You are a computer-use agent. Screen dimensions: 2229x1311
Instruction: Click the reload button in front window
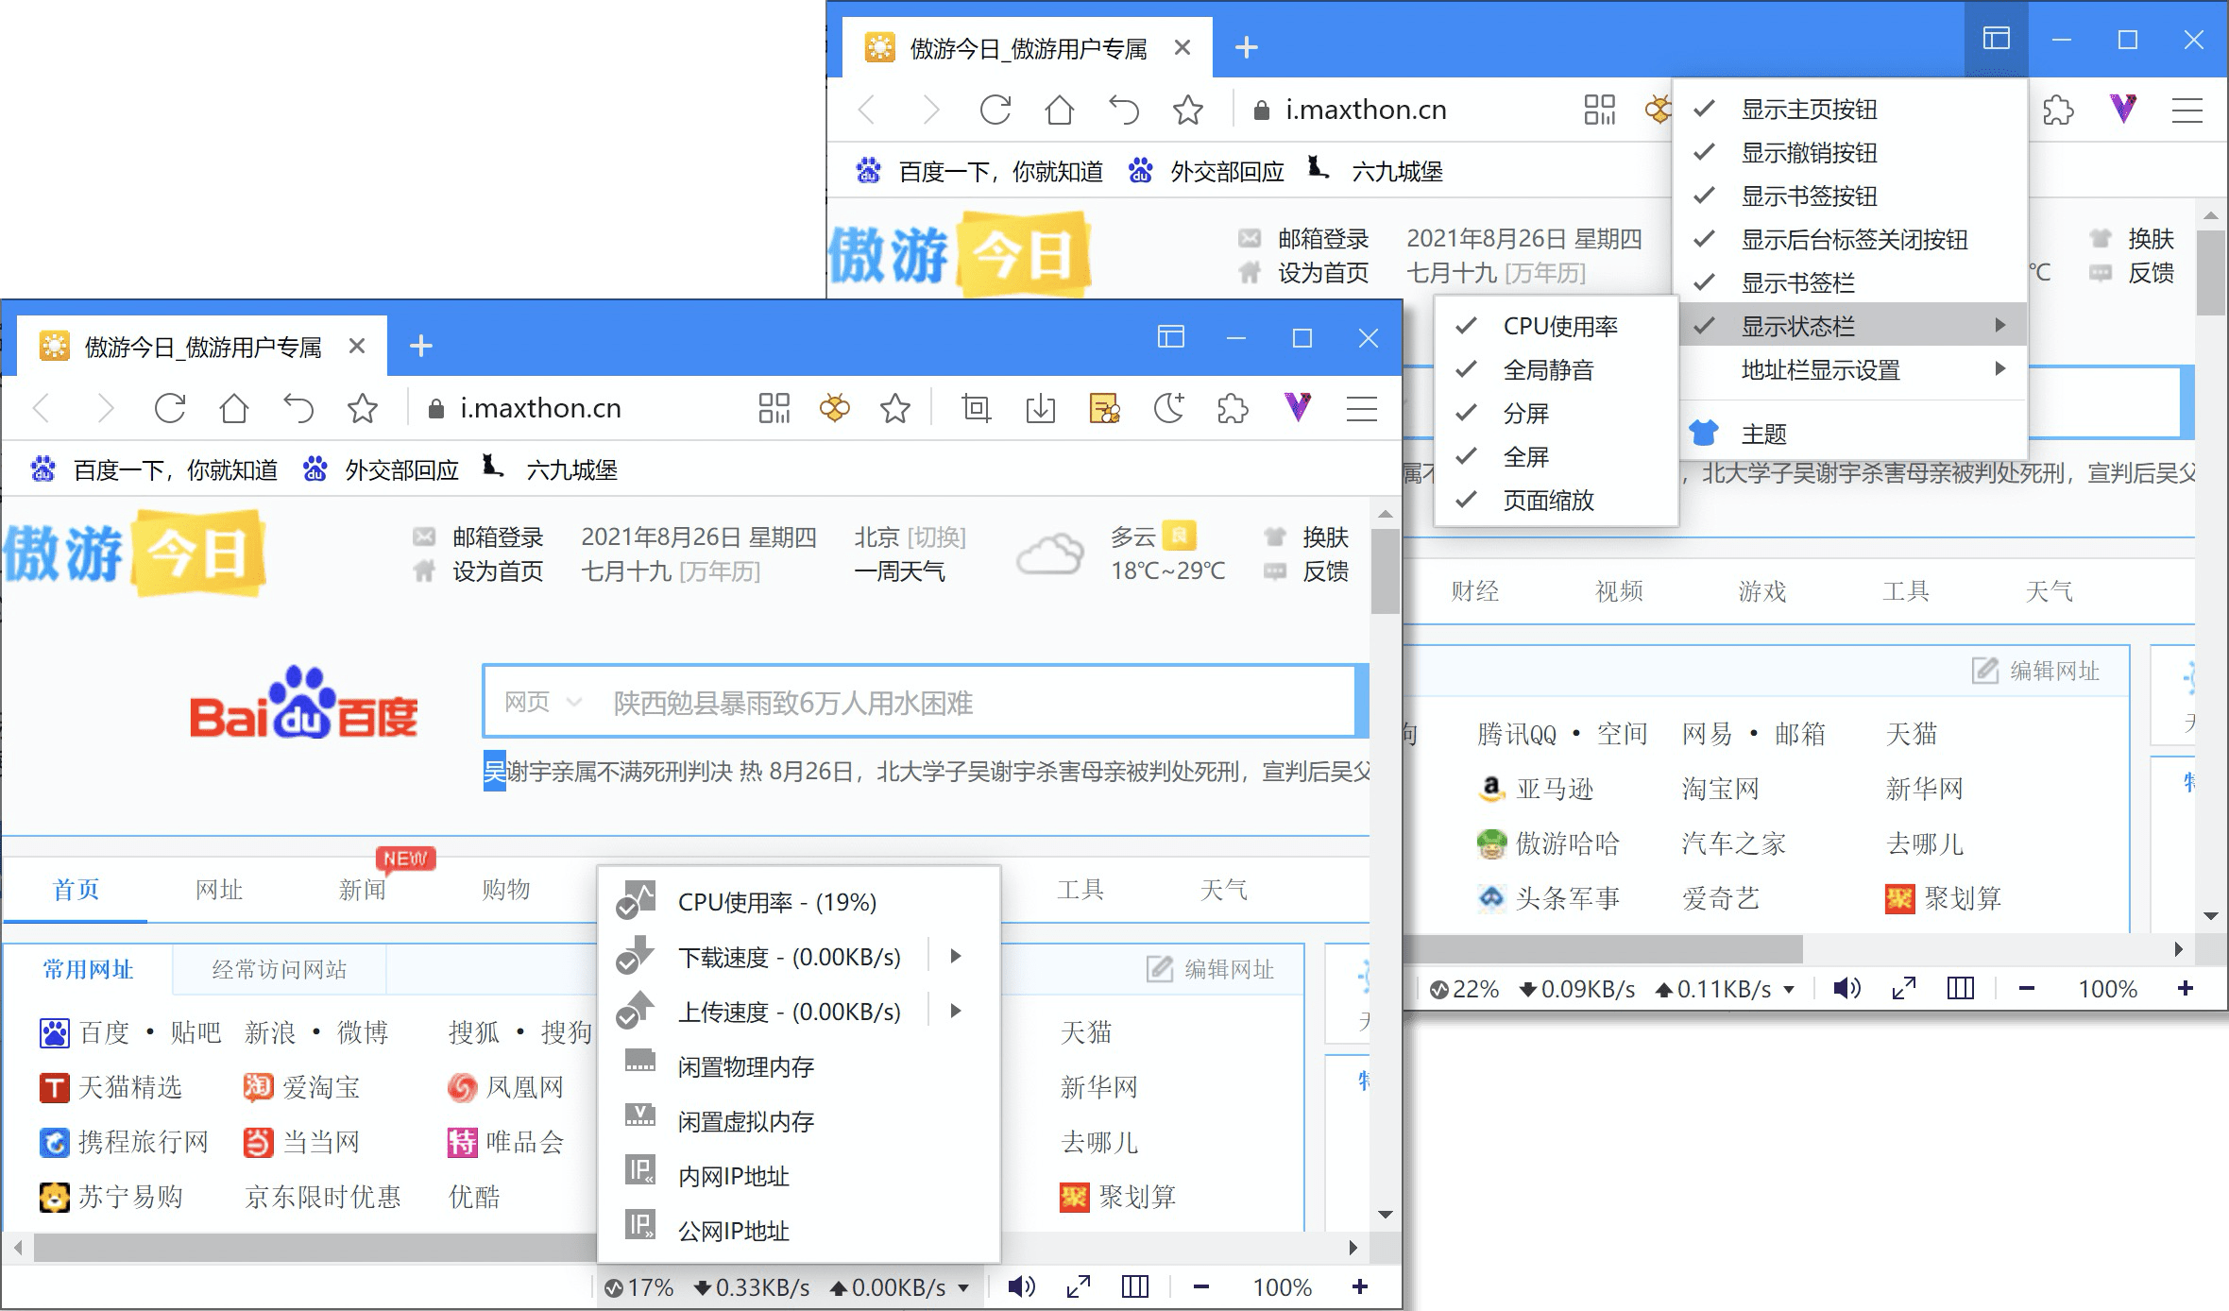click(170, 408)
